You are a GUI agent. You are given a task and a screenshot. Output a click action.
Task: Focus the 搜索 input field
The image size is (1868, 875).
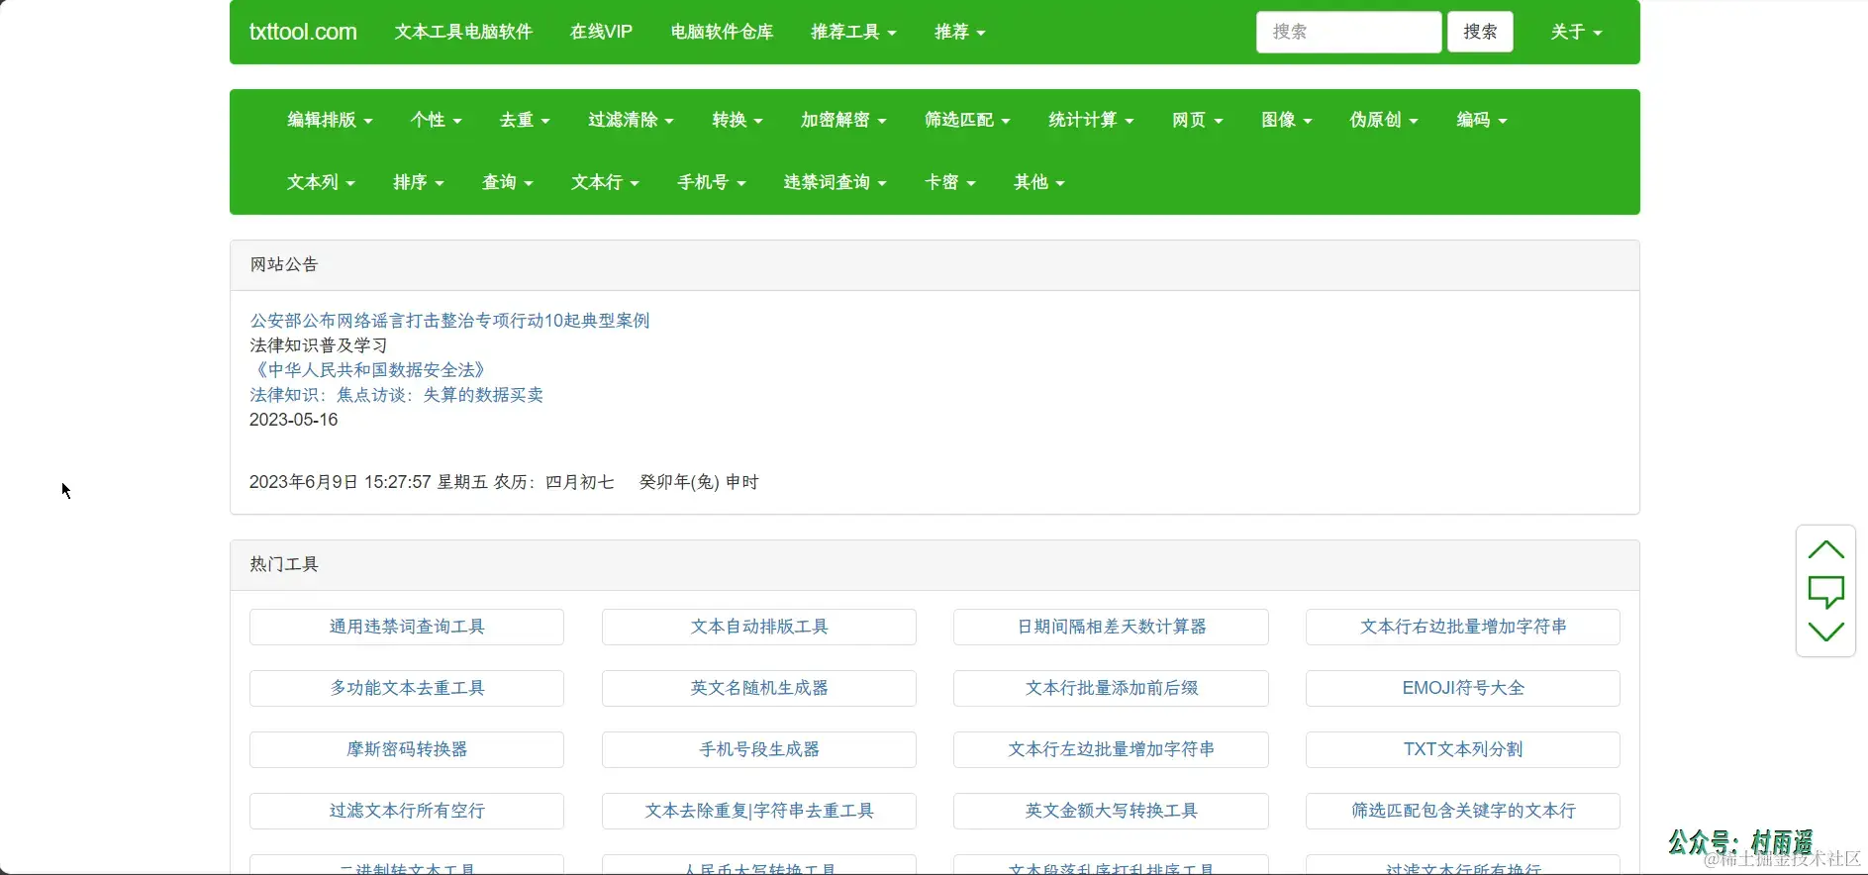click(x=1348, y=32)
